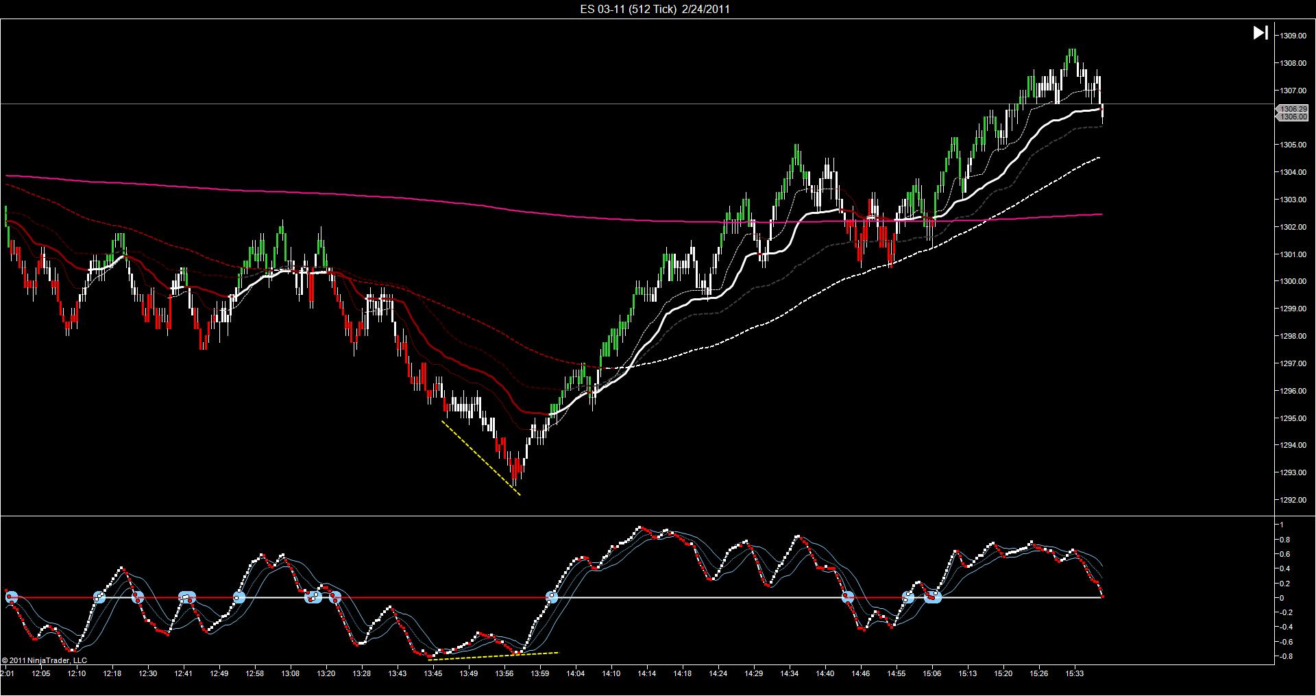Select the 14:14 time axis label
This screenshot has width=1316, height=696.
pyautogui.click(x=647, y=674)
